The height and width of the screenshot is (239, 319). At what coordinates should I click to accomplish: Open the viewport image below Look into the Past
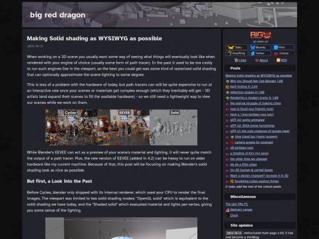(121, 228)
